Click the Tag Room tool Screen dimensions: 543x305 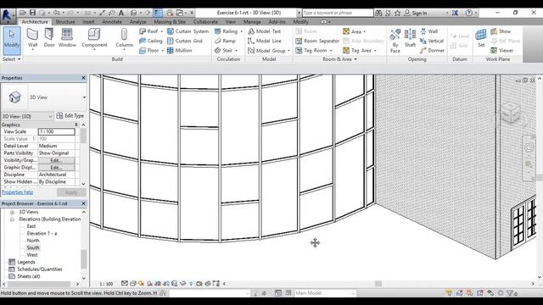click(x=311, y=51)
